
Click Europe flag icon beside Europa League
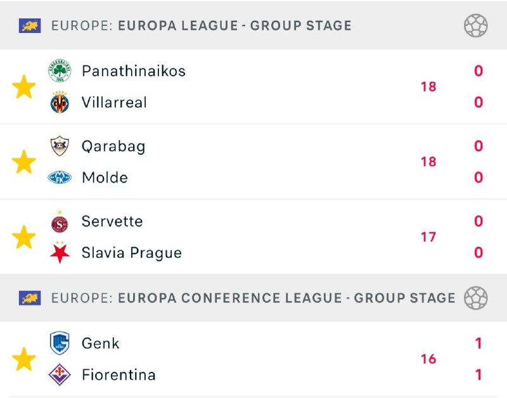[30, 26]
